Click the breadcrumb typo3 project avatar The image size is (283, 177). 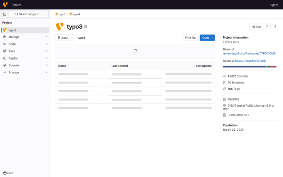pyautogui.click(x=71, y=14)
